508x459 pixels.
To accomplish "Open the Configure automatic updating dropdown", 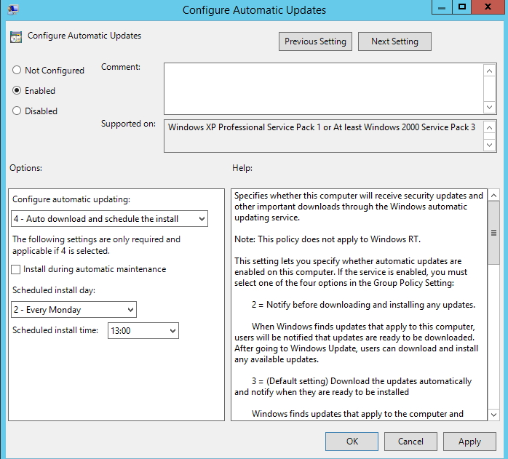I will (x=109, y=219).
